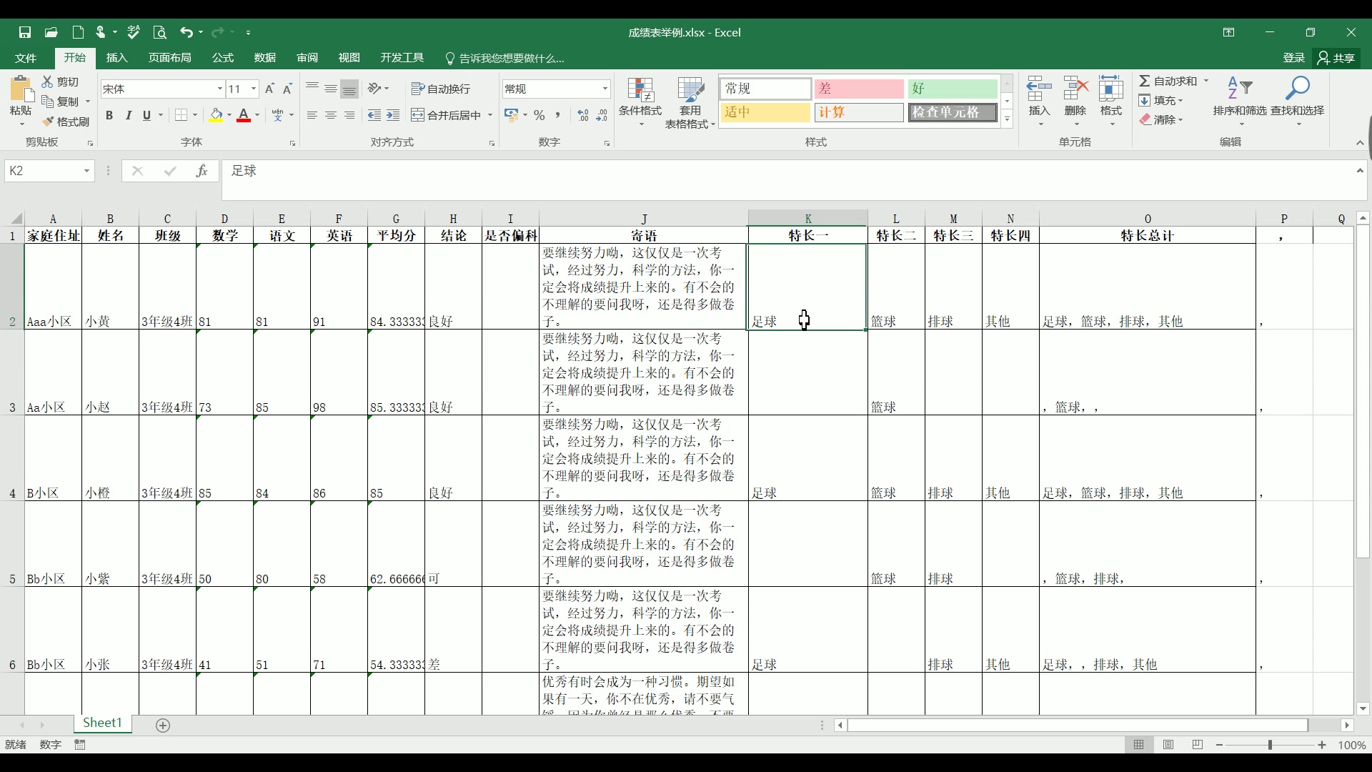Select the Sheet1 worksheet tab
The height and width of the screenshot is (772, 1372).
(102, 723)
